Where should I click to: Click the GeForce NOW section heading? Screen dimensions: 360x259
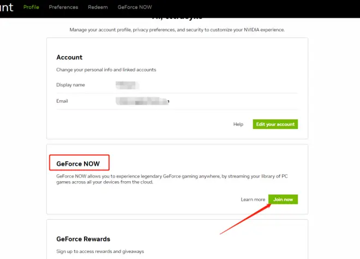[x=78, y=164]
